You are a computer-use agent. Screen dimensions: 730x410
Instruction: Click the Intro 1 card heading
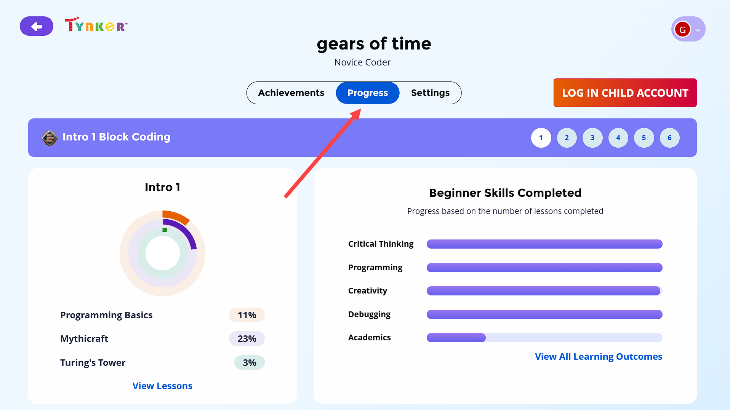click(163, 187)
